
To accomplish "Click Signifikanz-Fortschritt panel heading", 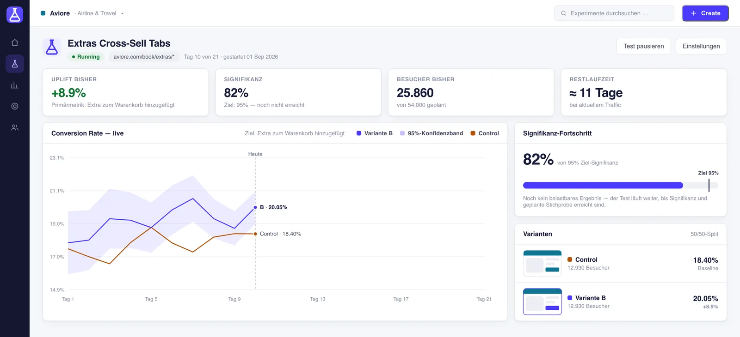I will [557, 133].
